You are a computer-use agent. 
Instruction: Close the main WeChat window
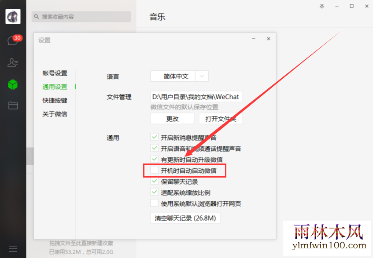pyautogui.click(x=366, y=7)
